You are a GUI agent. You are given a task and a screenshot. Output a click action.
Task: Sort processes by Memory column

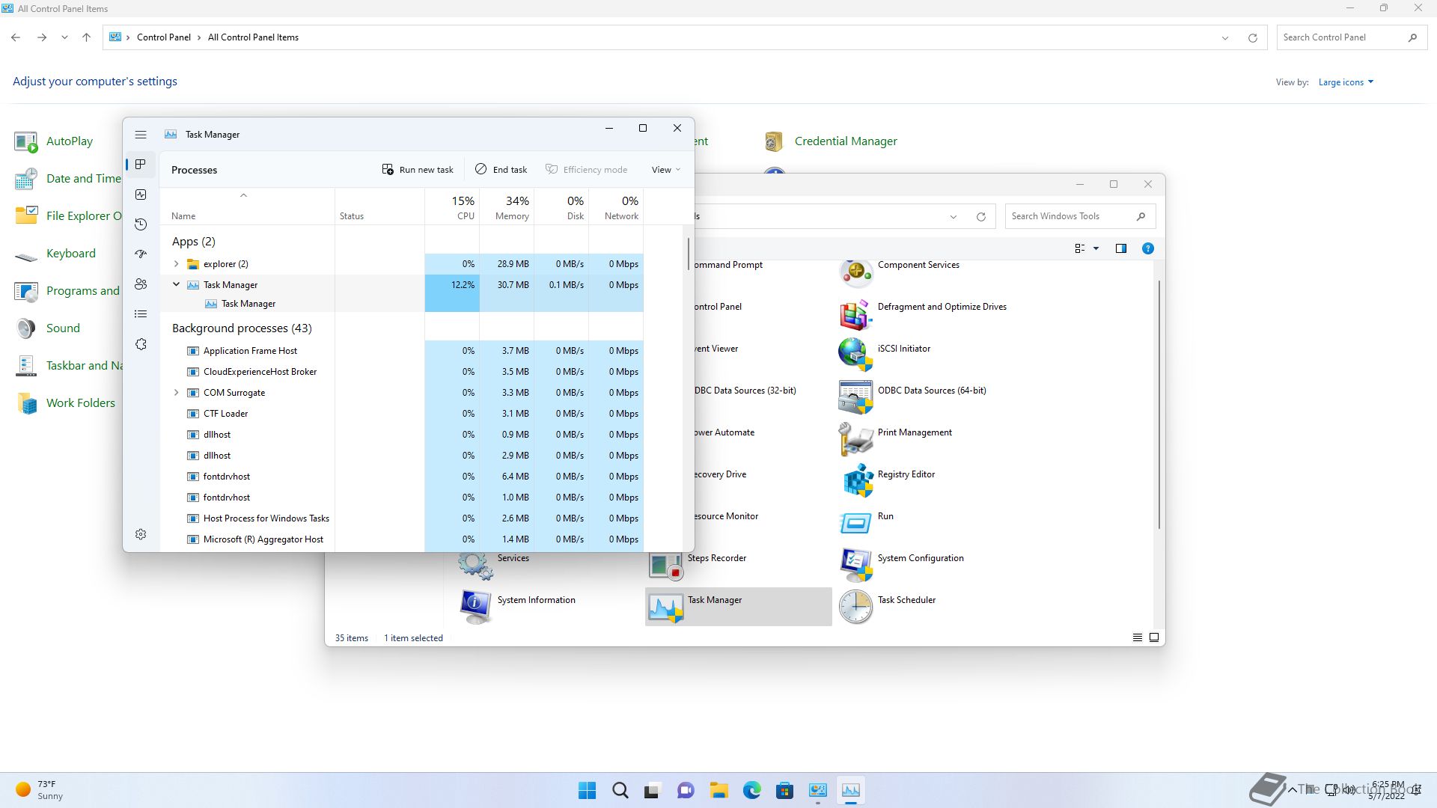[507, 207]
